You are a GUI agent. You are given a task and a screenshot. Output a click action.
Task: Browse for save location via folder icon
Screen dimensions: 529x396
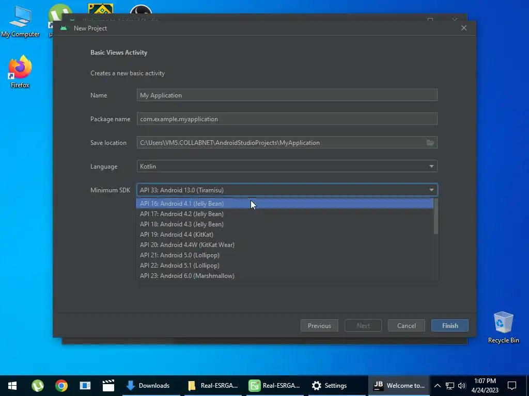click(x=430, y=143)
